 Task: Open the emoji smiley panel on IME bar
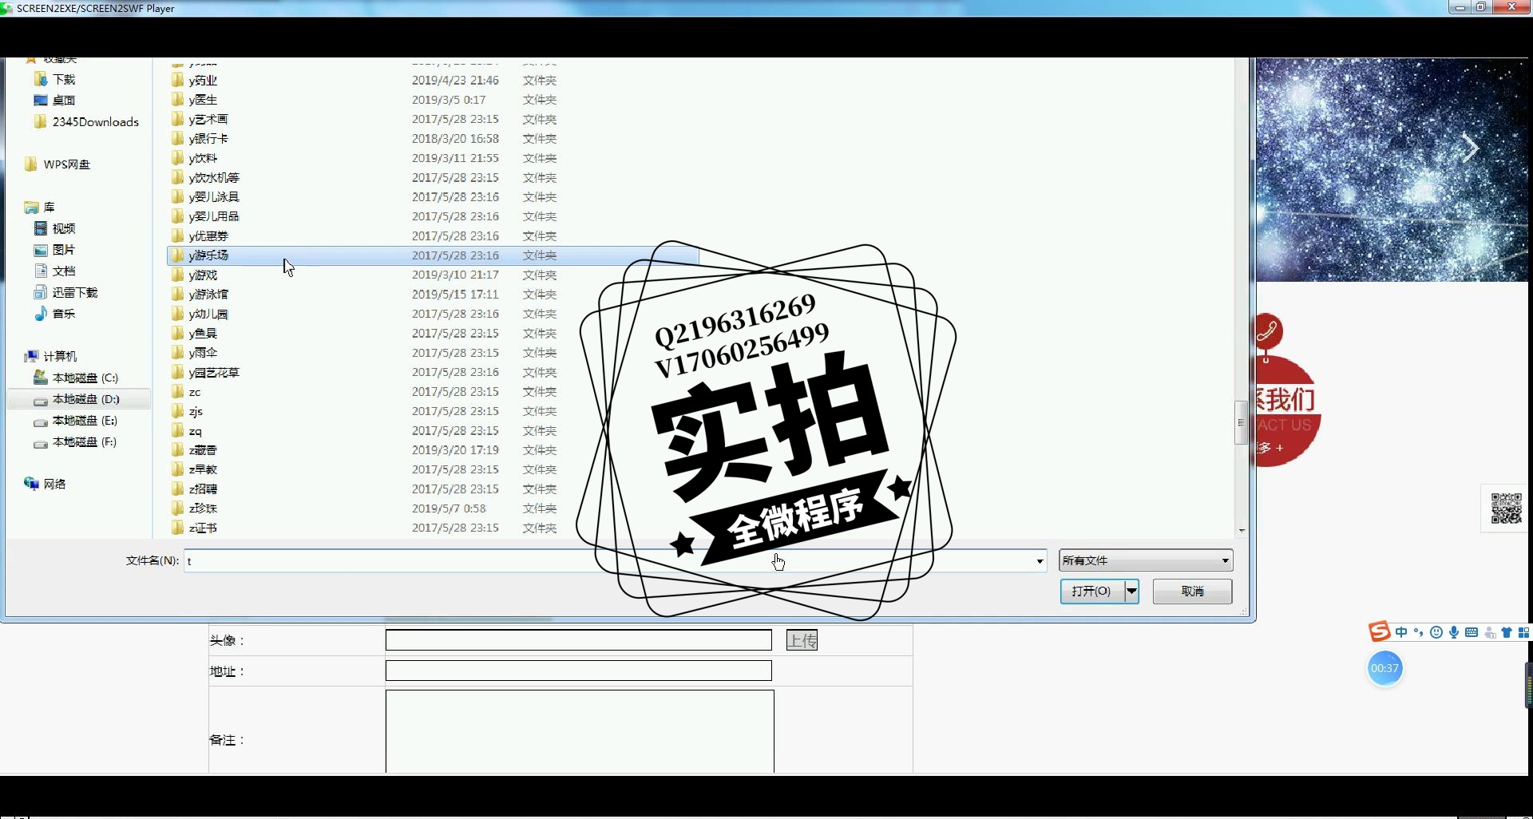point(1436,632)
